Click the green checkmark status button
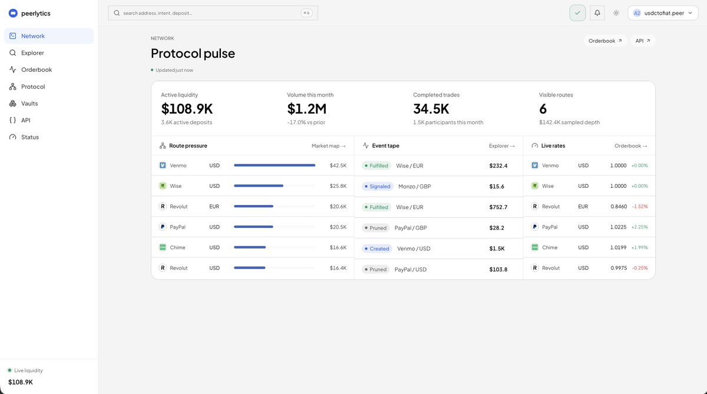Image resolution: width=707 pixels, height=394 pixels. (x=577, y=13)
